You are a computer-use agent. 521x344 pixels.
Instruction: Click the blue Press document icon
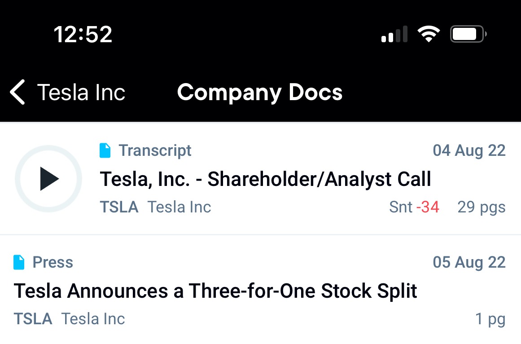(19, 262)
